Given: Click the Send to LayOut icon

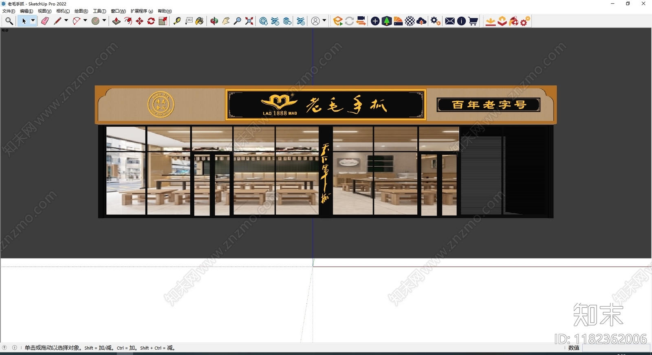Looking at the screenshot, I should (287, 21).
